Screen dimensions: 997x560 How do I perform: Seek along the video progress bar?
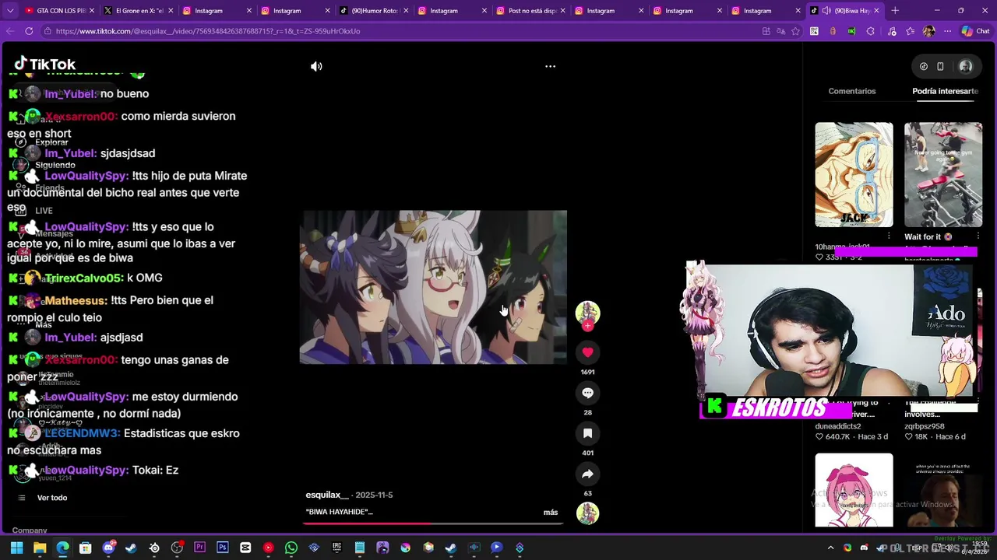434,523
